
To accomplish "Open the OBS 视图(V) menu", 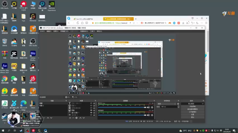I will [56, 31].
